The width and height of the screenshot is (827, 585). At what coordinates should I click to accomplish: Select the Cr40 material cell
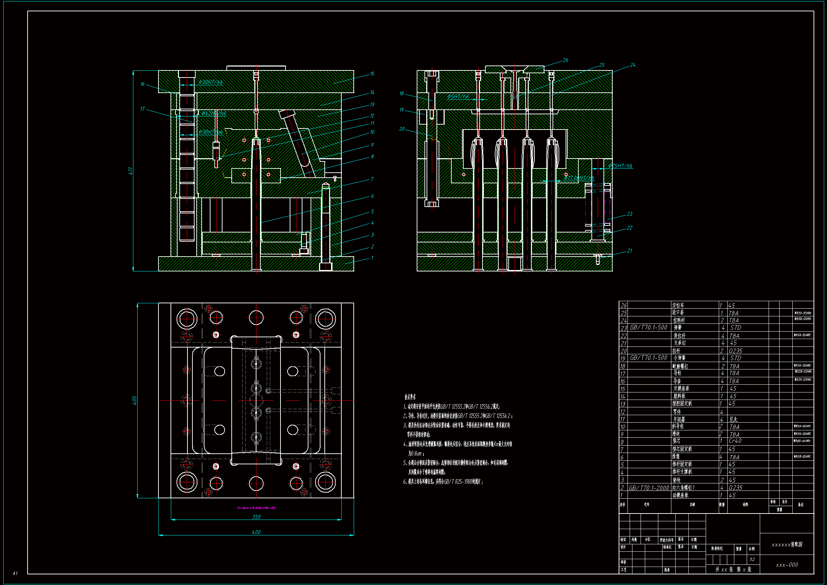[735, 441]
